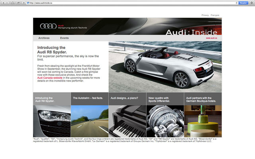The width and height of the screenshot is (255, 159).
Task: Click the plus add-bookmark button
Action: click(x=24, y=3)
